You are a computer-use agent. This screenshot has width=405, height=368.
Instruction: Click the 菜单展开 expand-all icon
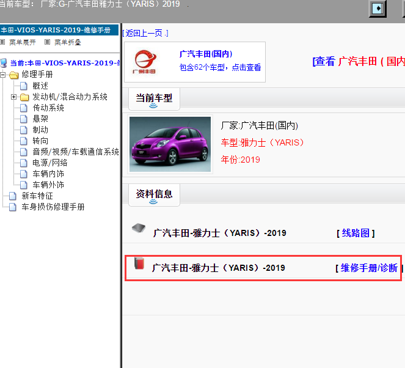tap(2, 42)
